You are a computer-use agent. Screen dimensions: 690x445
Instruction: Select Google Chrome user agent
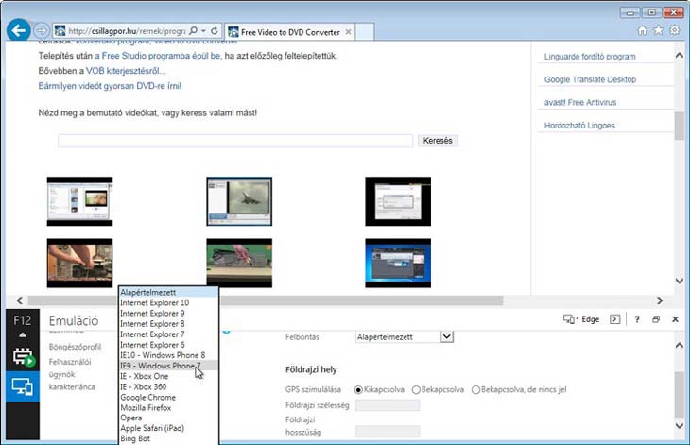(168, 397)
